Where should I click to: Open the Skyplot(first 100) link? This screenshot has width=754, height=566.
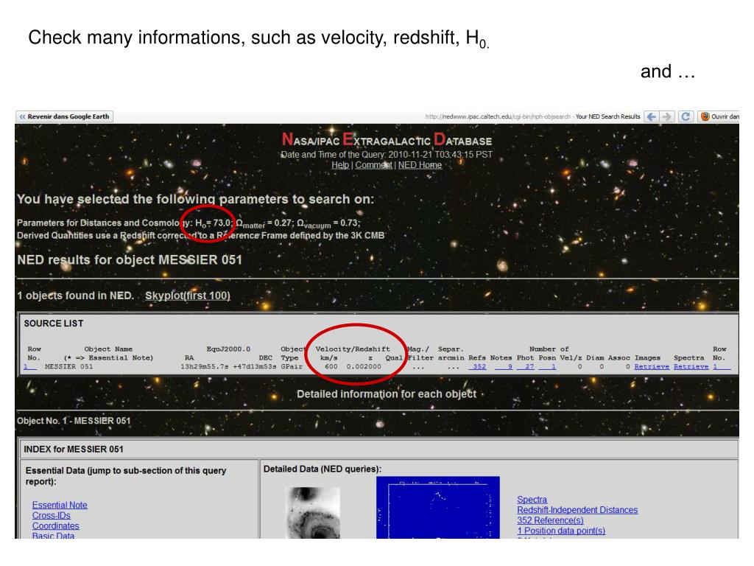click(188, 296)
